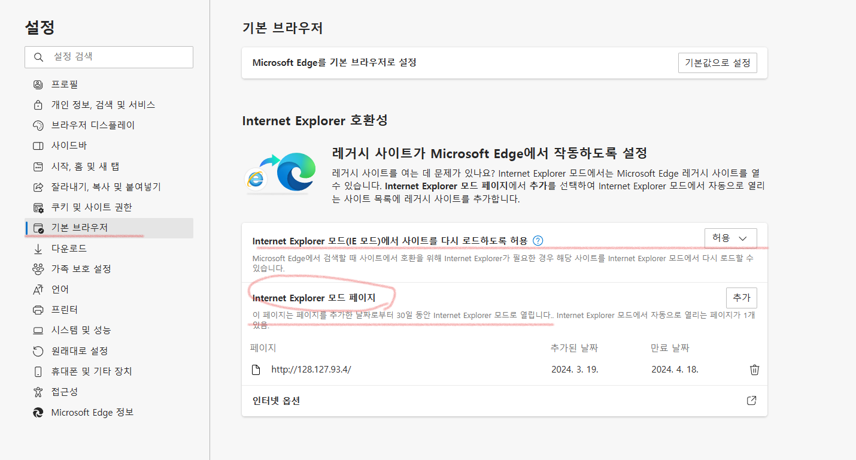Click the 쿠키 및 사이트 권한 icon
Screen dimensions: 856x460
pos(38,207)
